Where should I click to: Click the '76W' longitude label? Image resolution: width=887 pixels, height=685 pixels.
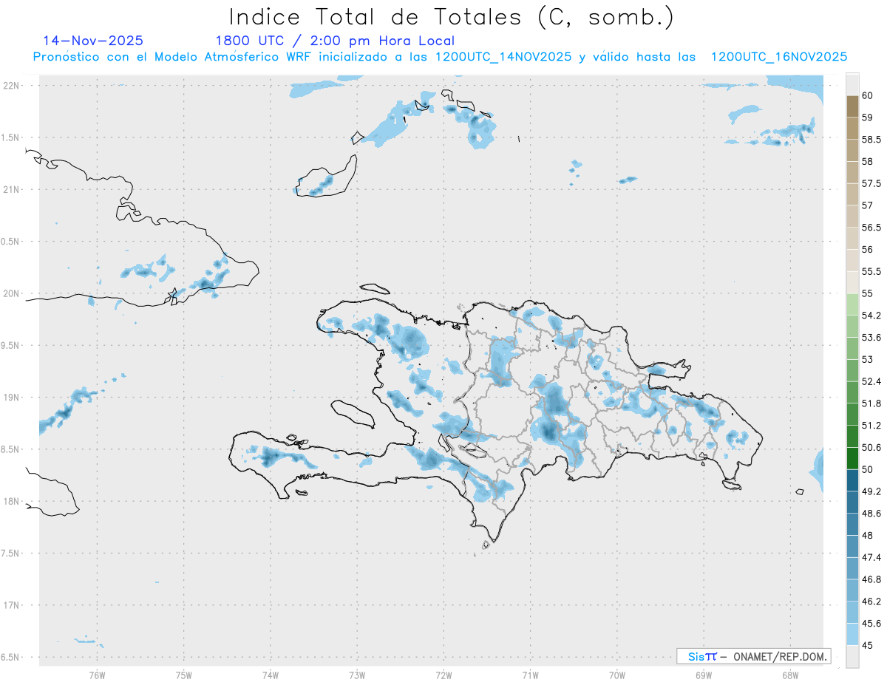(x=97, y=675)
